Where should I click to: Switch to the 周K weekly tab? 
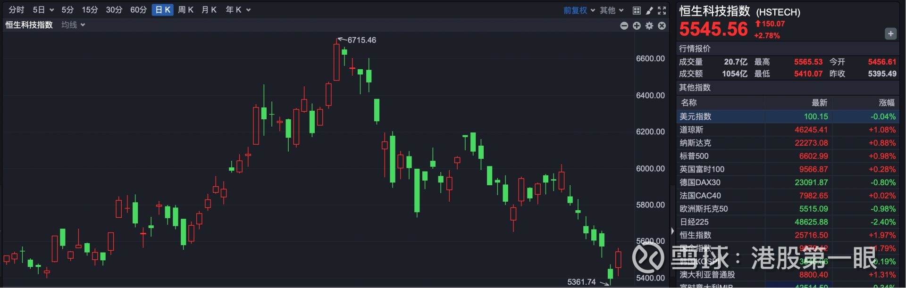tap(185, 10)
